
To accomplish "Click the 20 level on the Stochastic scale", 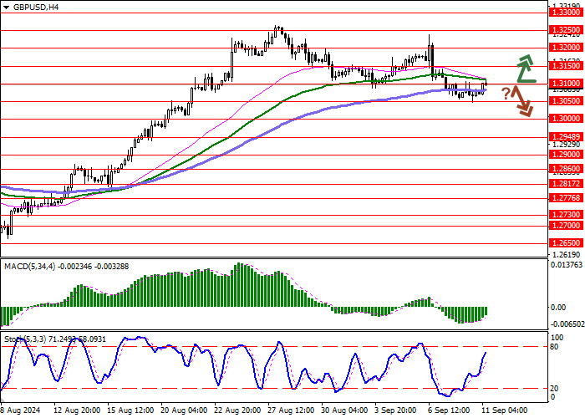I will (554, 389).
